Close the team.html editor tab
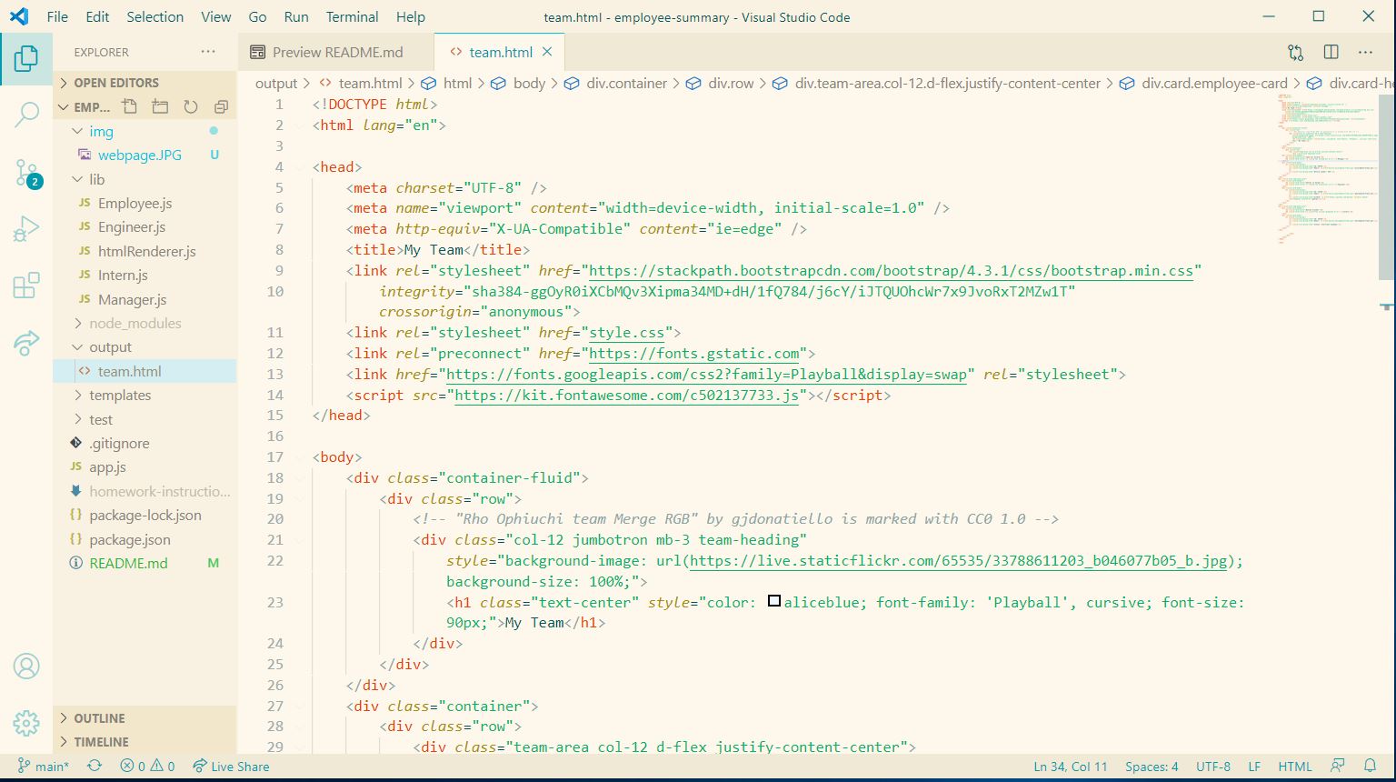 coord(547,52)
